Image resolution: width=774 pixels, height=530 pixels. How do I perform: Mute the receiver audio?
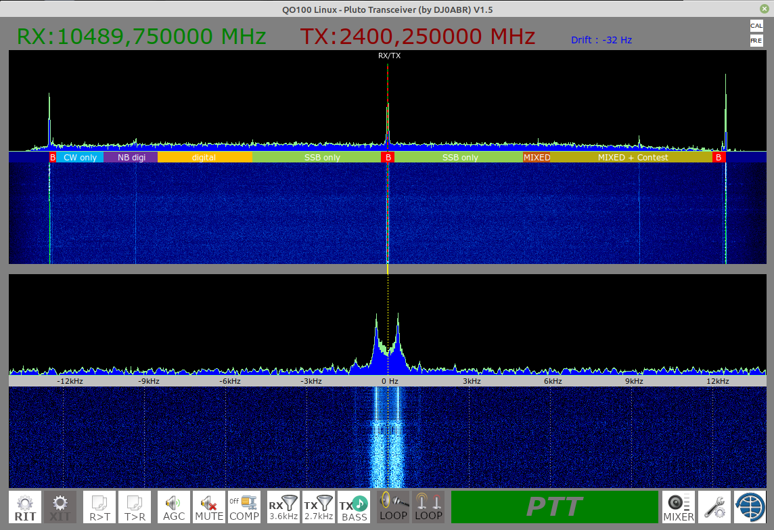tap(209, 508)
